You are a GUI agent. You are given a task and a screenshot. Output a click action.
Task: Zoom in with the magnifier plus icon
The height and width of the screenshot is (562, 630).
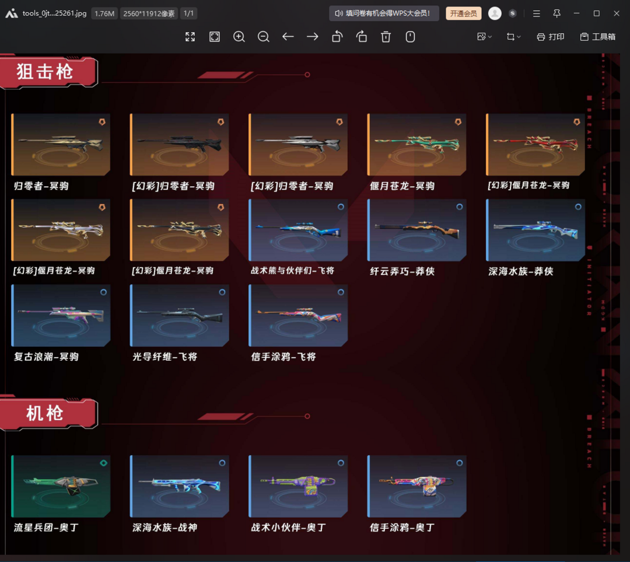coord(239,37)
